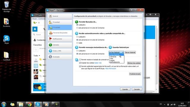Image resolution: width=190 pixels, height=107 pixels.
Task: Select the unhighlighted Privacidad category header
Action: pyautogui.click(x=60, y=22)
